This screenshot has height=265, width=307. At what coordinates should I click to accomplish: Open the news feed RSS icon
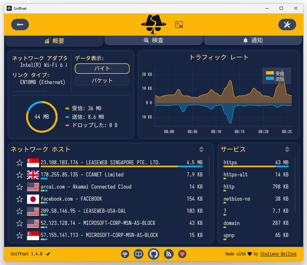(169, 254)
